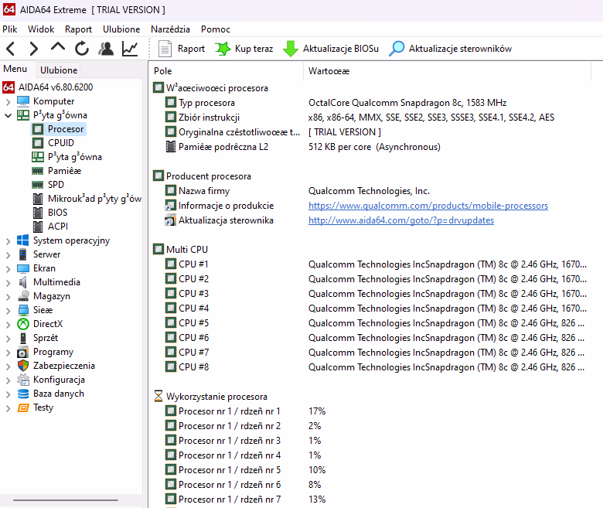Image resolution: width=603 pixels, height=508 pixels.
Task: Open Aktualizacje BIOSu from toolbar
Action: click(x=331, y=49)
